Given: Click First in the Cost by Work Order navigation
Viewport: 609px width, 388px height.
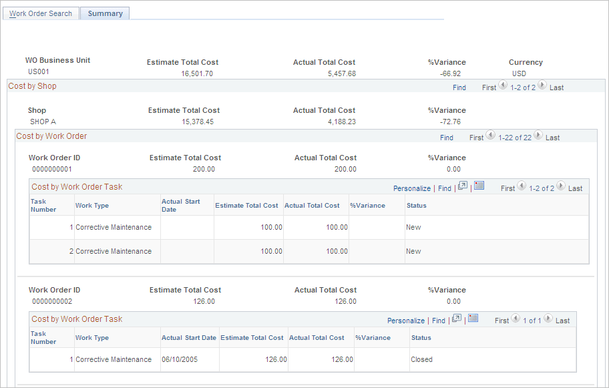Looking at the screenshot, I should pos(478,137).
